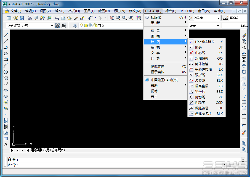Expand the 图幅 submenu

[x=165, y=36]
